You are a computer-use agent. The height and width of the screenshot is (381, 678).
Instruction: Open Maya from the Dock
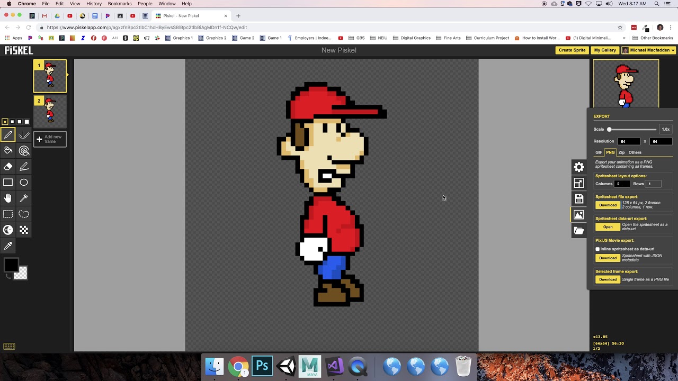tap(310, 366)
